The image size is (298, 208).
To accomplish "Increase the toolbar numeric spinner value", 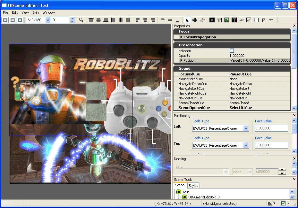I will click(x=72, y=19).
